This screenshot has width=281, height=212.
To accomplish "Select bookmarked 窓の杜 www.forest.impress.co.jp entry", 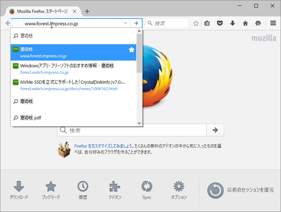I will point(74,52).
